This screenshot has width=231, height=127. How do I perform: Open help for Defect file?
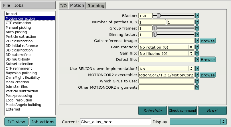[x=197, y=59]
